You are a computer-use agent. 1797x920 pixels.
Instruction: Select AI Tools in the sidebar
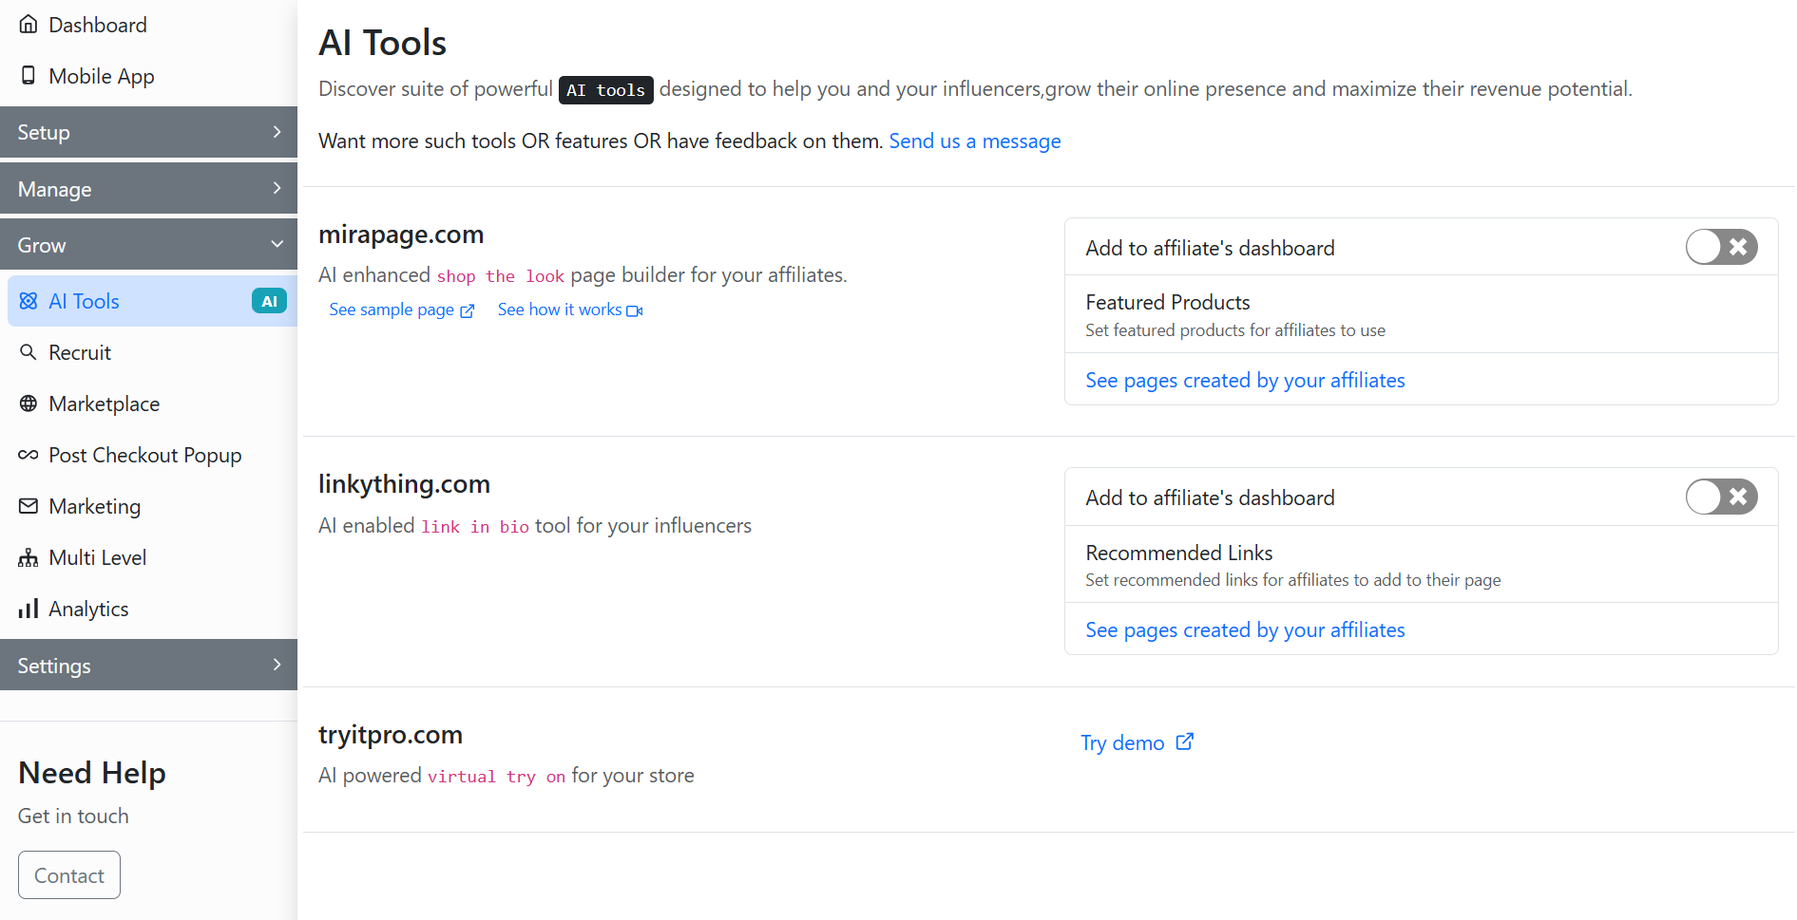tap(84, 301)
